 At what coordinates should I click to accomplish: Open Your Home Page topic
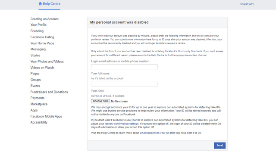(42, 43)
